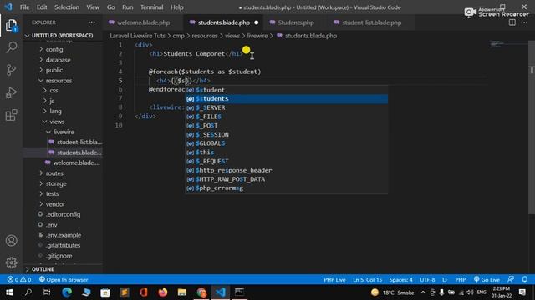Viewport: 535px width, 300px height.
Task: Click Open In Browser in status bar
Action: [64, 280]
